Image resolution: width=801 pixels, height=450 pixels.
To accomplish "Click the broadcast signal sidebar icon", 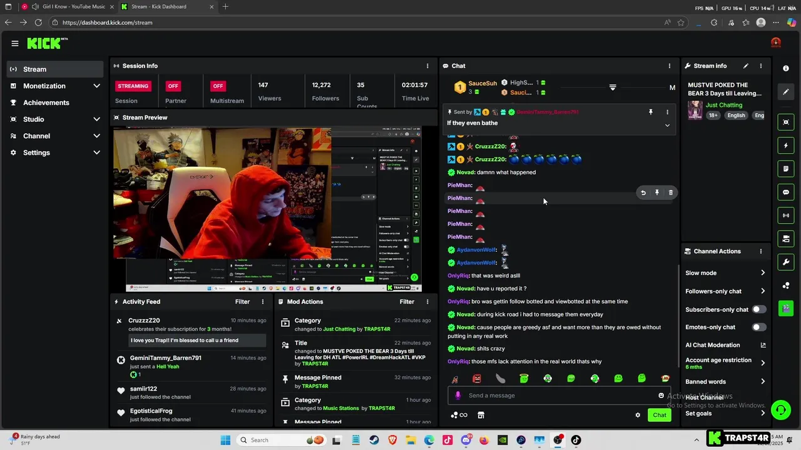I will point(786,216).
